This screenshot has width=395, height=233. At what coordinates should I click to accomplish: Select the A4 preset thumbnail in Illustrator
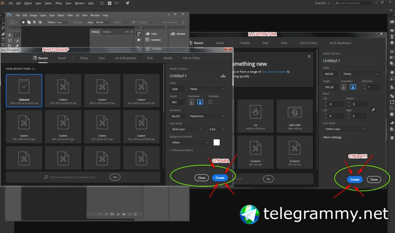coord(256,116)
